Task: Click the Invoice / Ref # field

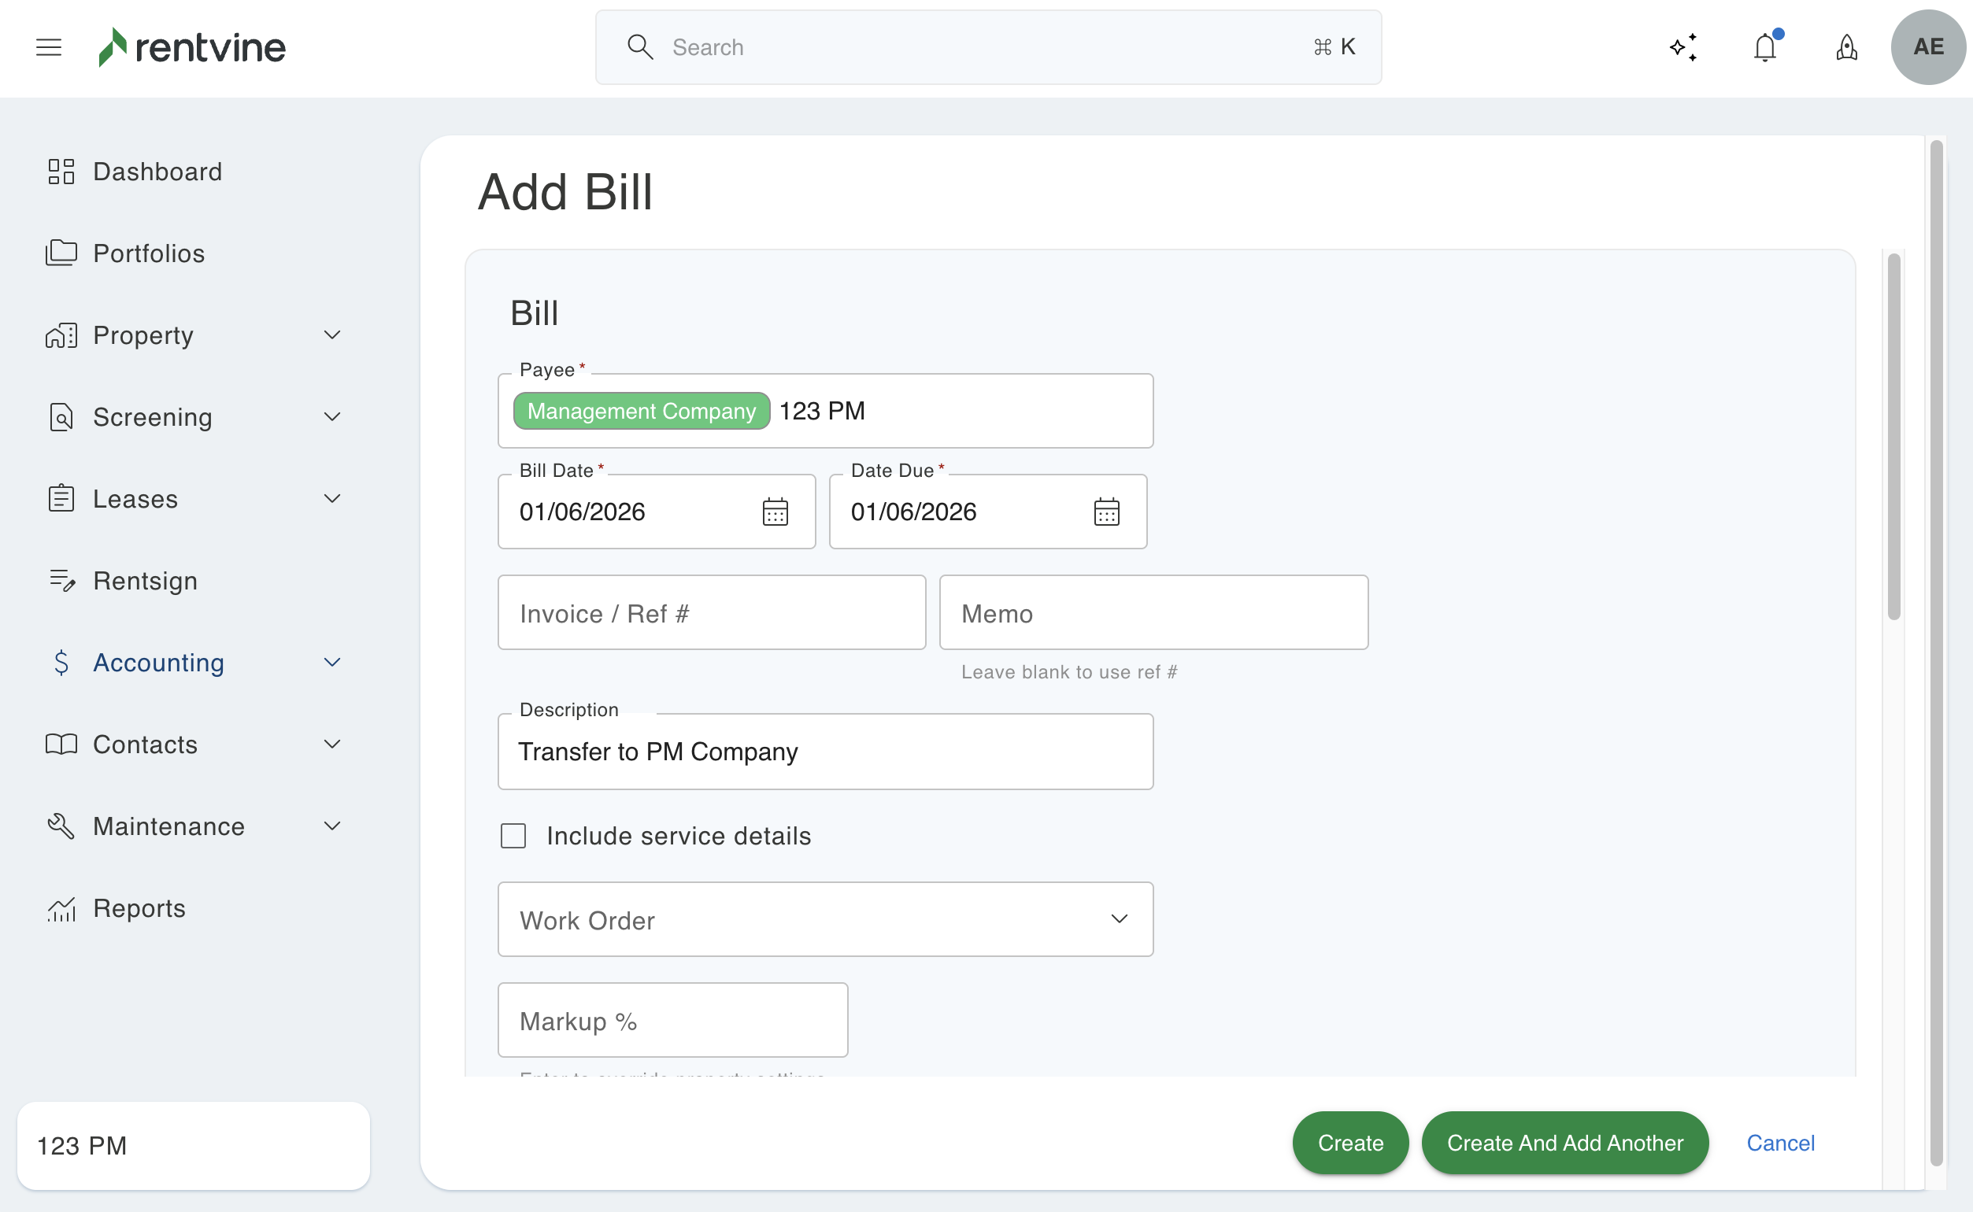Action: (x=711, y=613)
